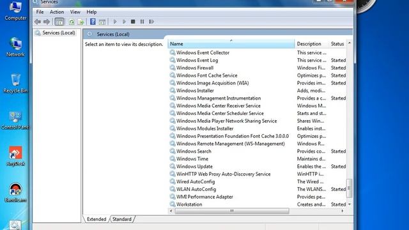The width and height of the screenshot is (409, 230).
Task: Sort by the Name column header
Action: (231, 44)
